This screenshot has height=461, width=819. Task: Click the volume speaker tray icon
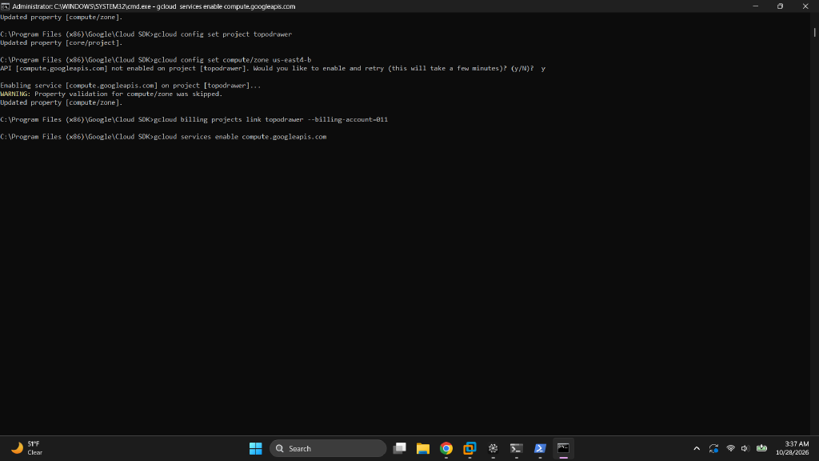pyautogui.click(x=745, y=448)
